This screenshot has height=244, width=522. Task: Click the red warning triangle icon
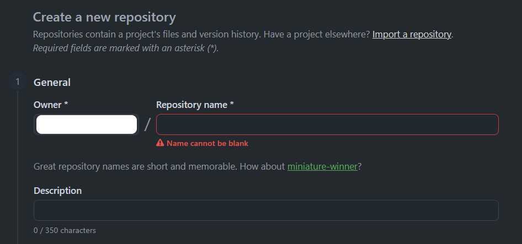coord(160,143)
